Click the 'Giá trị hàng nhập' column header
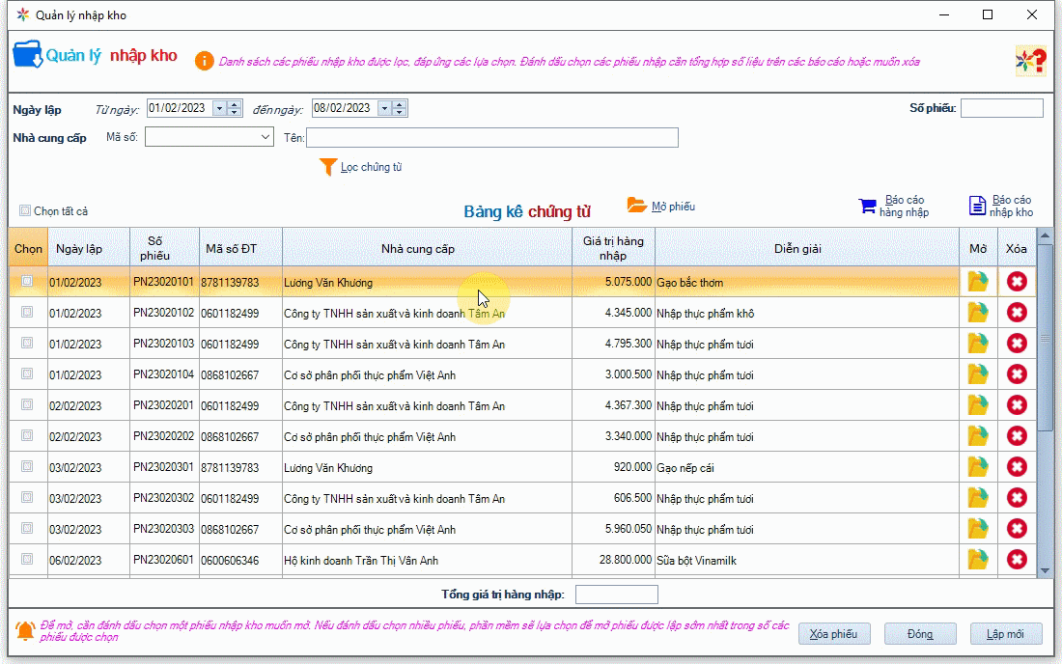The width and height of the screenshot is (1062, 664). click(613, 249)
